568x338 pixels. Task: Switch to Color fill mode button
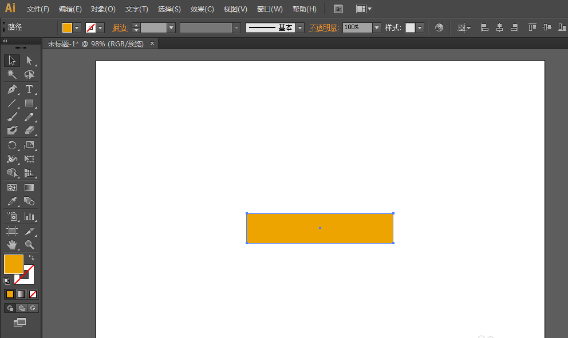pos(10,294)
